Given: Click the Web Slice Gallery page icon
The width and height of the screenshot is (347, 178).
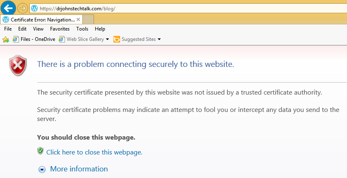Looking at the screenshot, I should pyautogui.click(x=62, y=39).
